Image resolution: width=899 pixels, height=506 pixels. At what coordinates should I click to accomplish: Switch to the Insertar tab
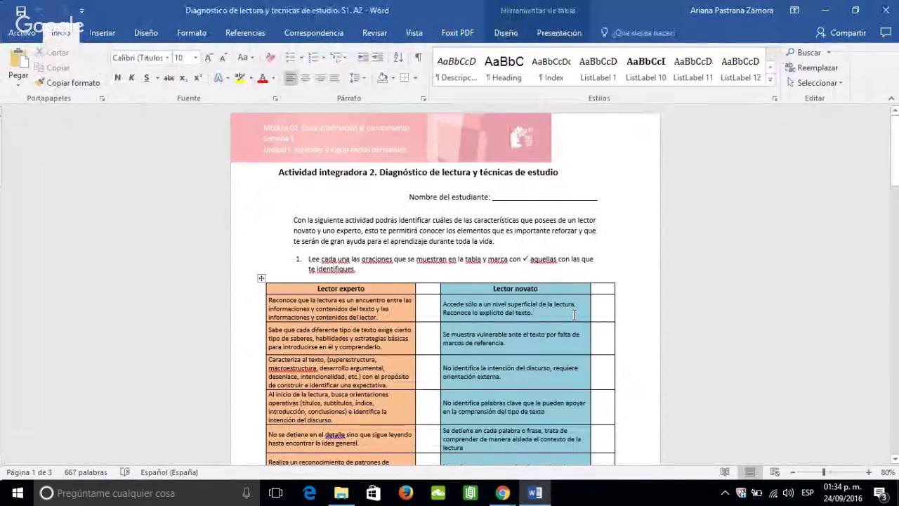click(x=103, y=33)
